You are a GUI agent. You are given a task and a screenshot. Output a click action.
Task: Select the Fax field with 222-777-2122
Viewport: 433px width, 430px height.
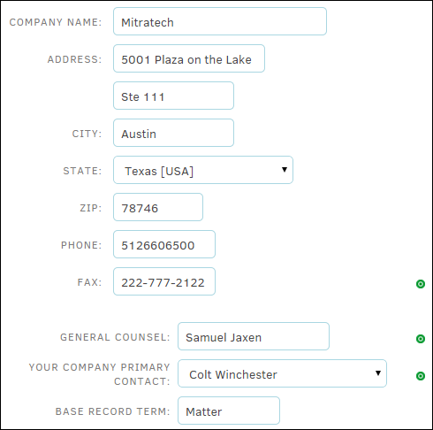164,281
